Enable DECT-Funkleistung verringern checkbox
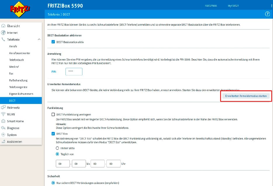This screenshot has height=186, width=273. click(x=53, y=114)
